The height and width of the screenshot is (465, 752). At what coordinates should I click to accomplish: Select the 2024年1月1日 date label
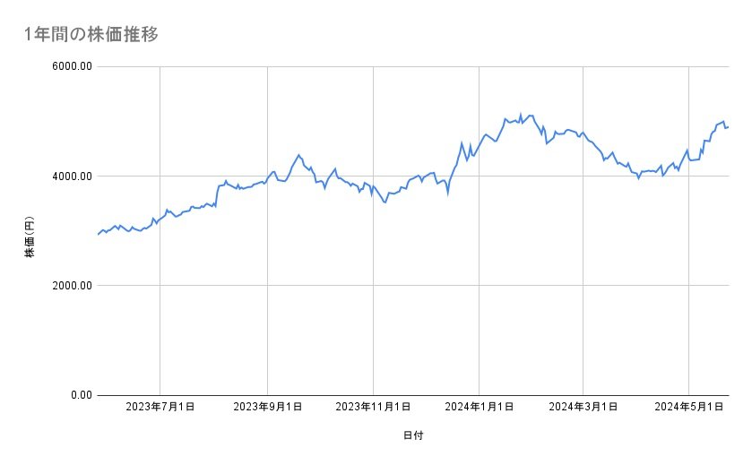click(479, 408)
